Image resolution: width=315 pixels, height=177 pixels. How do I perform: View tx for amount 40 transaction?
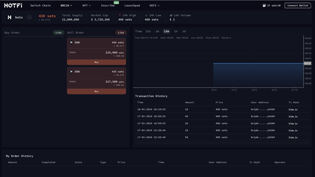(x=293, y=116)
